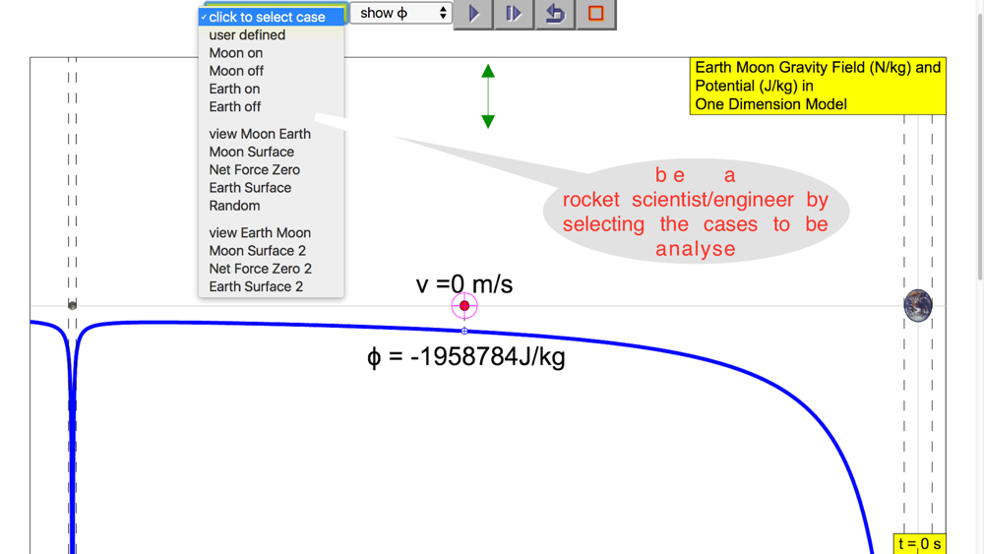The image size is (984, 554).
Task: Open the 'show ϕ' dropdown
Action: 401,13
